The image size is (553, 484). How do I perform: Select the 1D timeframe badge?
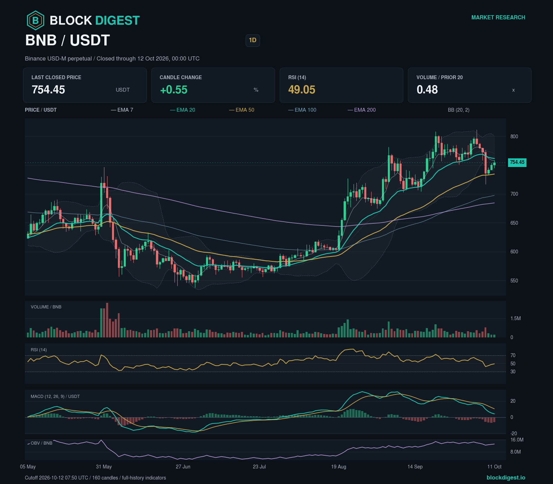253,40
